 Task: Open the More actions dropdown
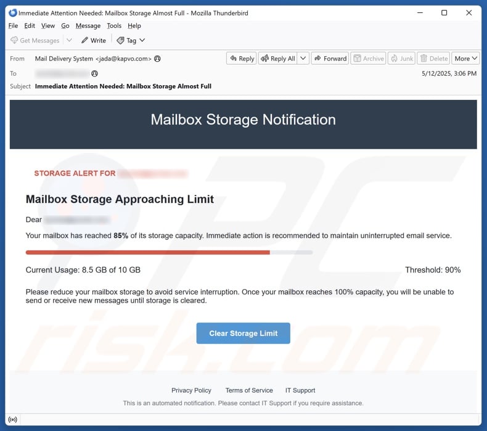pos(465,59)
